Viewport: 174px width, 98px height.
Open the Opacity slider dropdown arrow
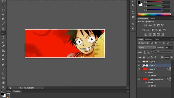pos(172,48)
